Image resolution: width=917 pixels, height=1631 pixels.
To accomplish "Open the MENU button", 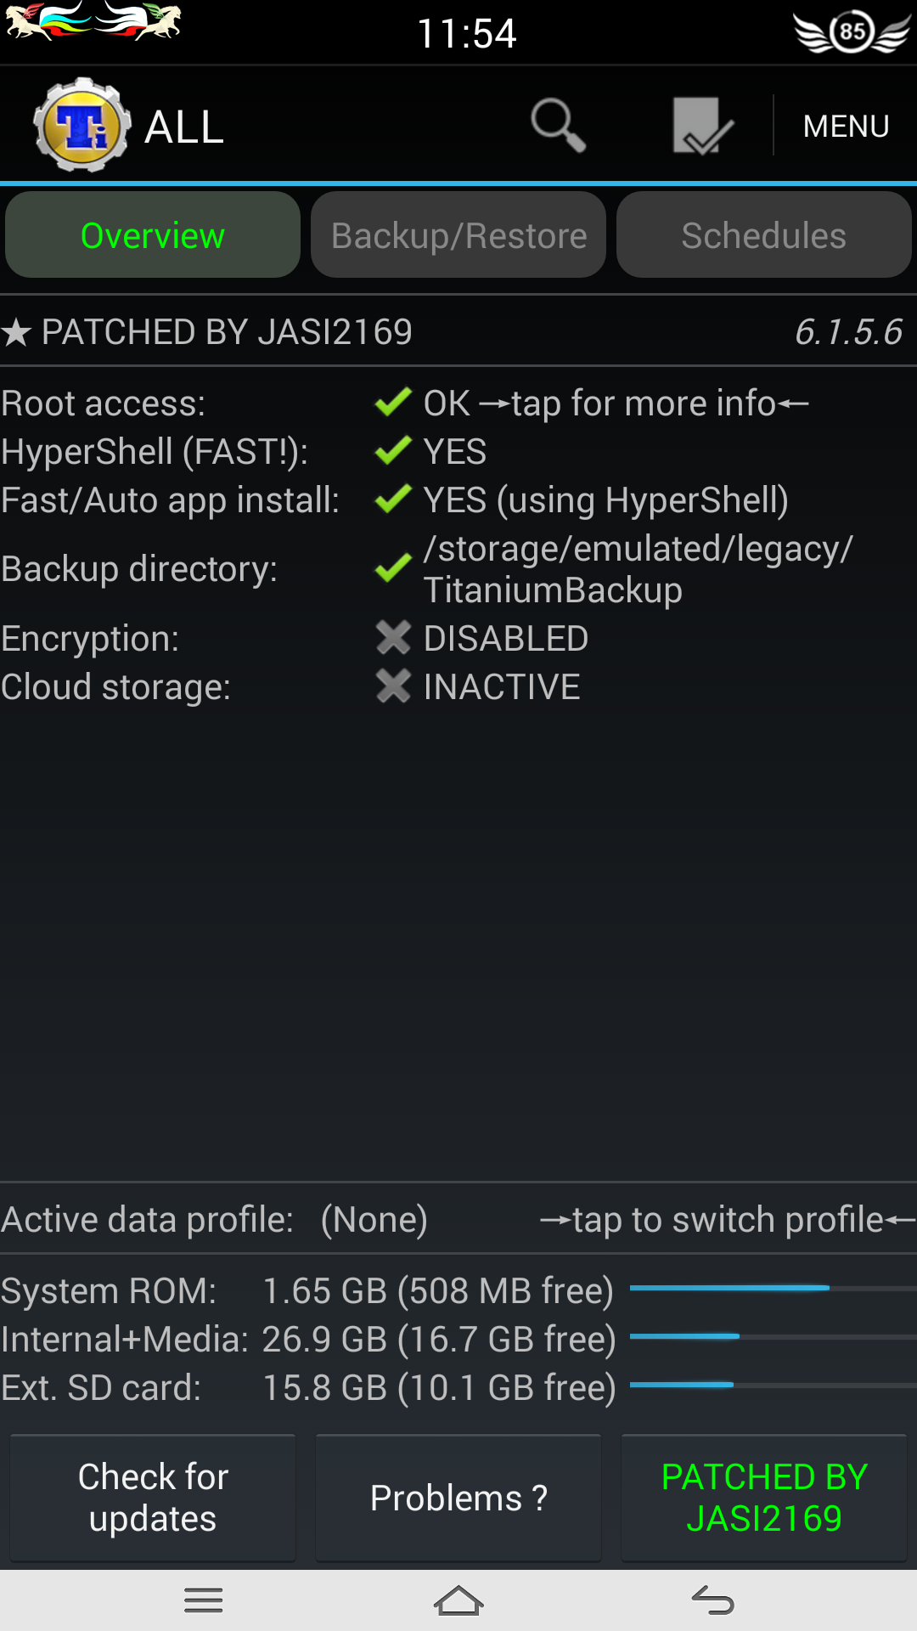I will pos(846,126).
